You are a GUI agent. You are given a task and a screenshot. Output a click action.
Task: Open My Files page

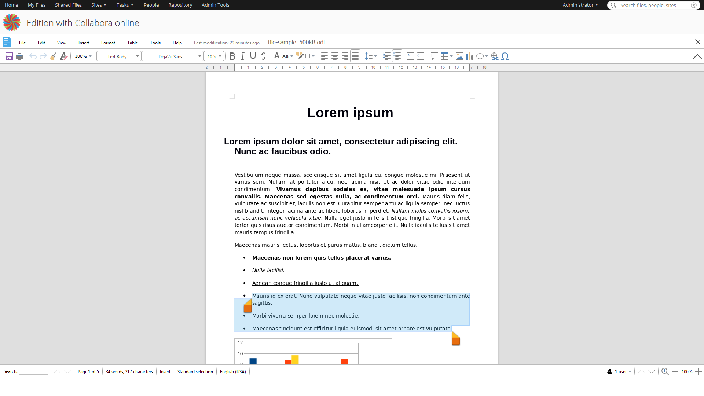point(37,5)
